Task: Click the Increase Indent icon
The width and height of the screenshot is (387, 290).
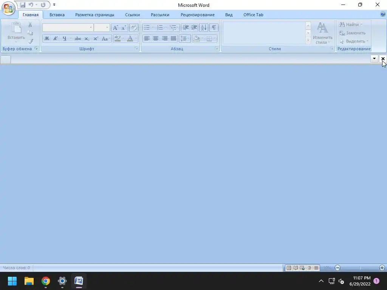Action: 194,28
